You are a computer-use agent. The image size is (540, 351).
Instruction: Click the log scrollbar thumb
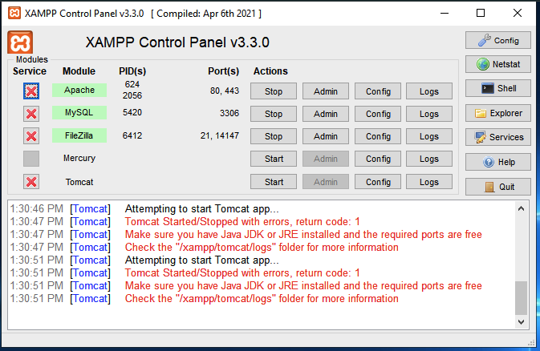[521, 298]
